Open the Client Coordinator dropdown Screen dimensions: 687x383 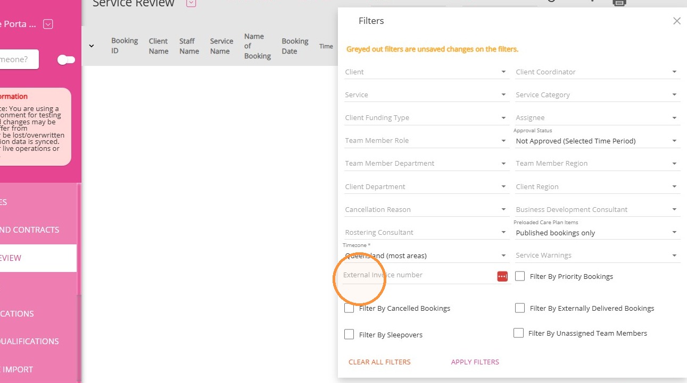pos(597,72)
